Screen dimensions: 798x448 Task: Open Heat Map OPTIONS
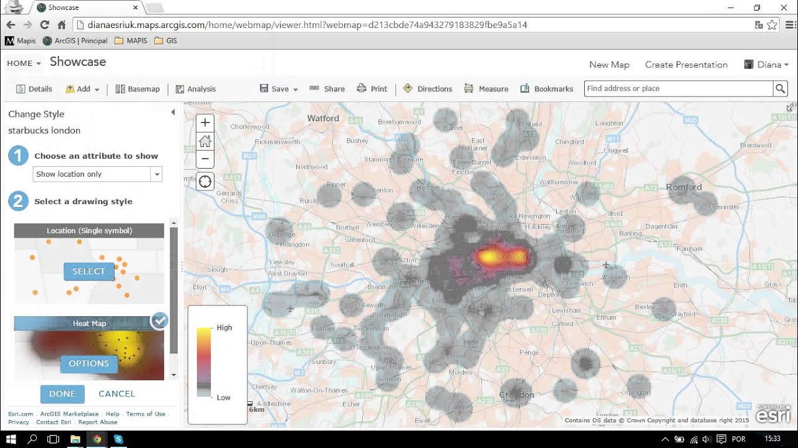[89, 363]
